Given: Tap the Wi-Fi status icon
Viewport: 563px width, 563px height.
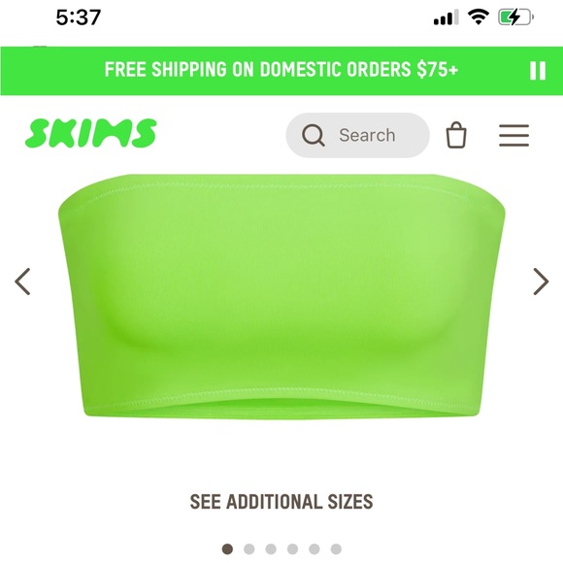Looking at the screenshot, I should 478,17.
